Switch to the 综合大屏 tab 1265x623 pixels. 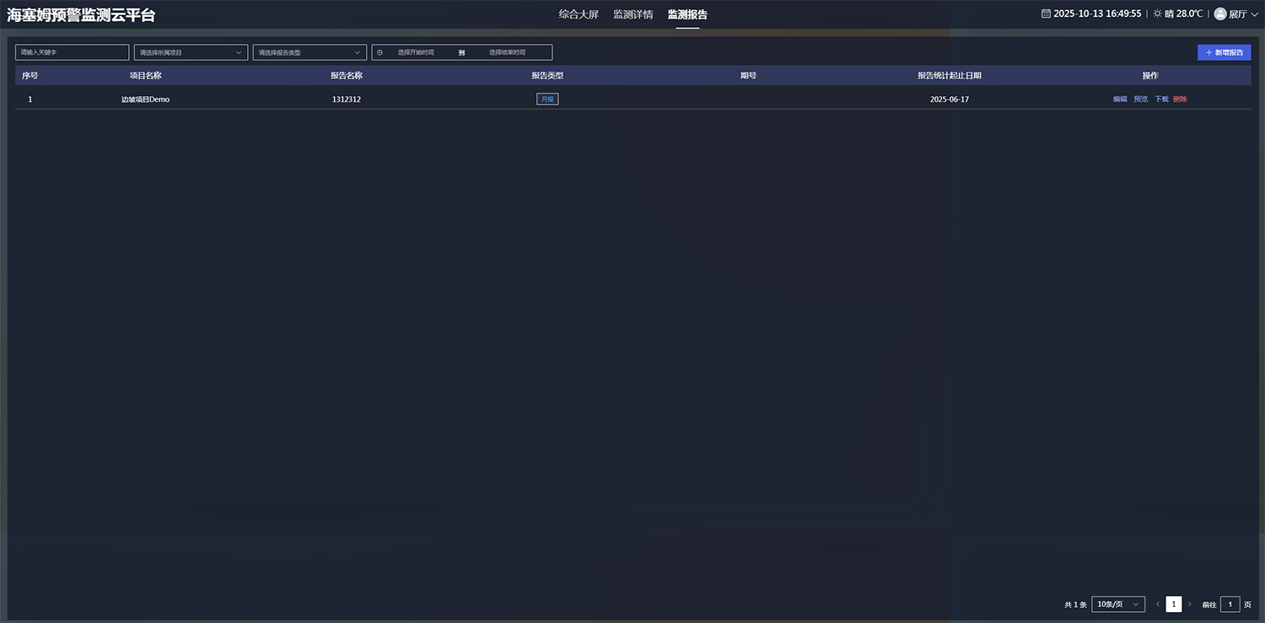(579, 14)
